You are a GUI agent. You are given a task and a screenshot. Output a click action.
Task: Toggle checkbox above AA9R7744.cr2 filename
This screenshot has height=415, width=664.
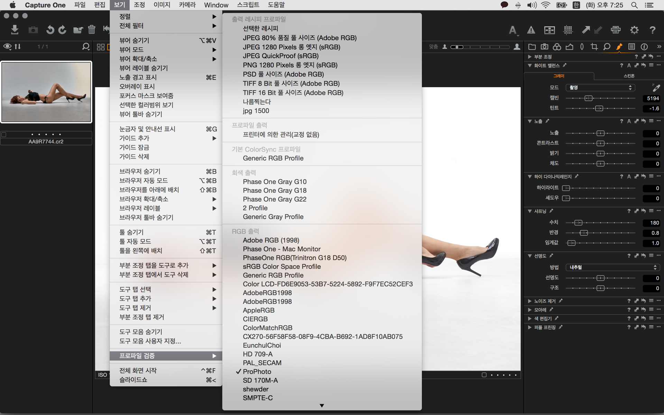tap(4, 135)
